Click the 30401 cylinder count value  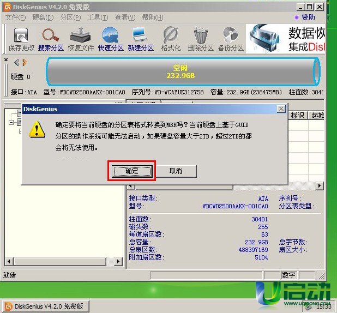tap(260, 219)
